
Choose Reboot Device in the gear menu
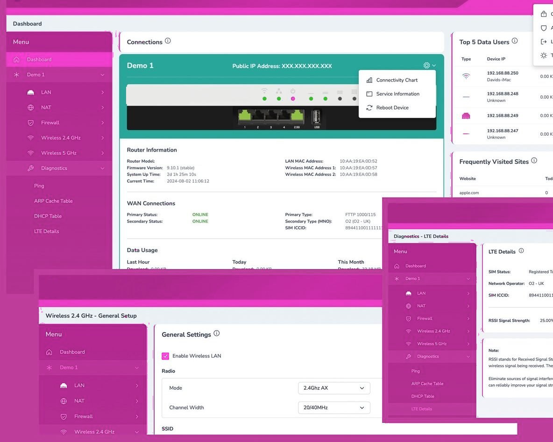click(392, 107)
